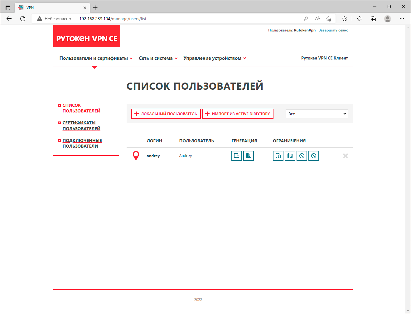Open the tab actions menu icon
Image resolution: width=411 pixels, height=314 pixels.
click(8, 8)
